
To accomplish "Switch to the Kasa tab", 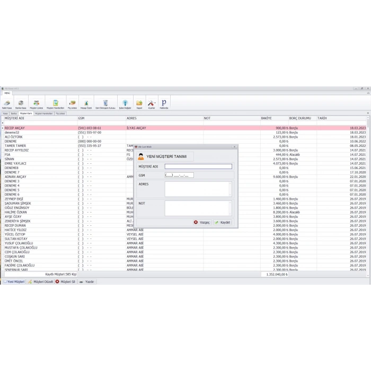I will pyautogui.click(x=5, y=113).
